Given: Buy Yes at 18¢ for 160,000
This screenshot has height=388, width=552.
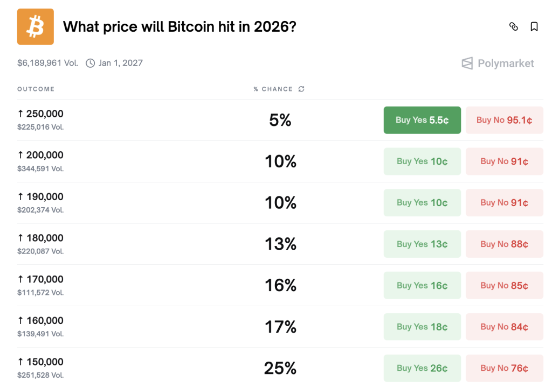Looking at the screenshot, I should click(x=422, y=327).
